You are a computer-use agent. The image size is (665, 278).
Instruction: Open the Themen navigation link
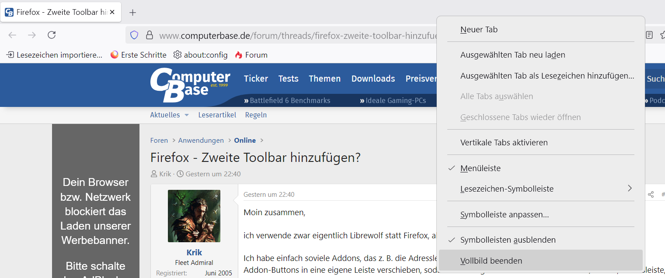point(324,79)
